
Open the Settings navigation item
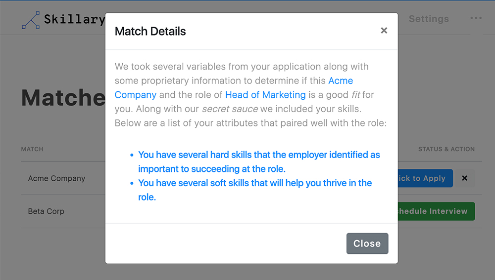(429, 19)
